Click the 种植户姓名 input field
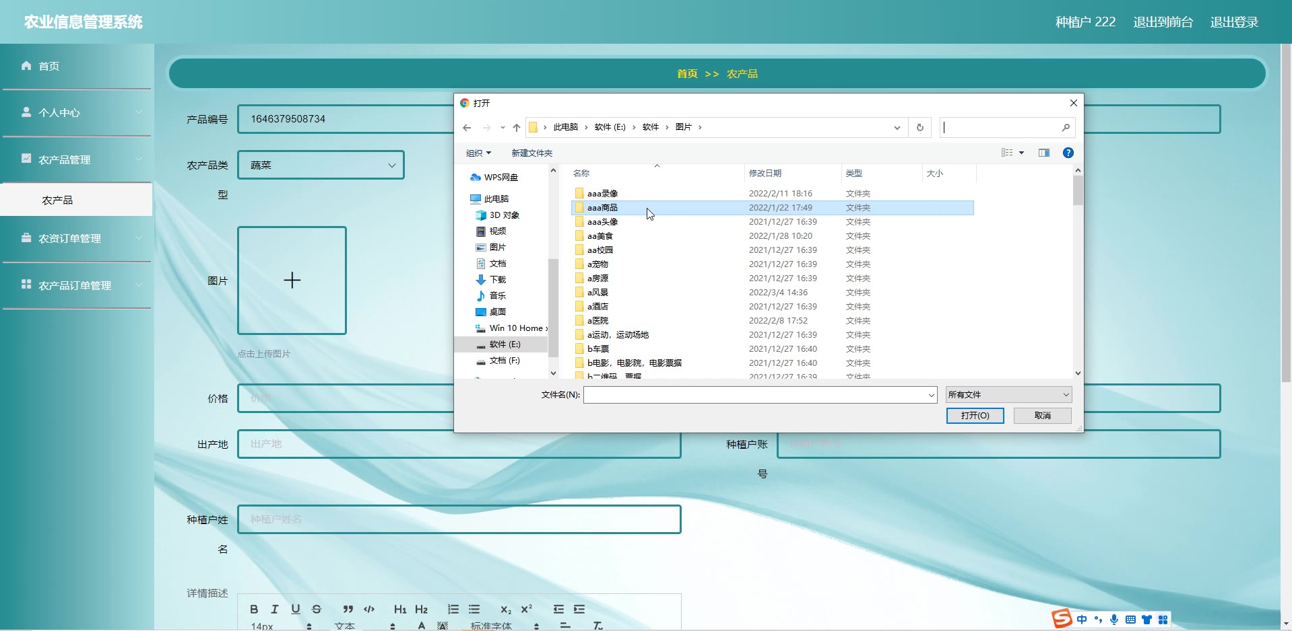This screenshot has height=631, width=1292. 459,519
